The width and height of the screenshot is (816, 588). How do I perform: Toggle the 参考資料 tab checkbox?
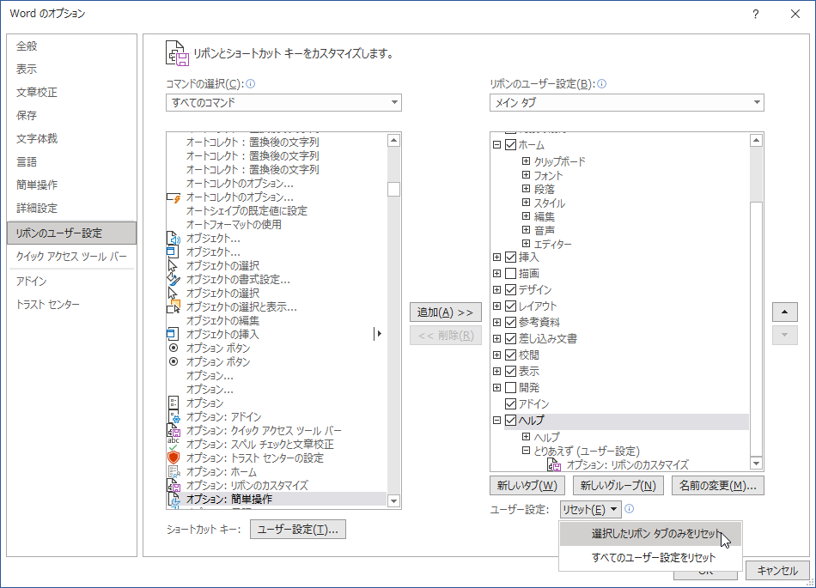[510, 323]
